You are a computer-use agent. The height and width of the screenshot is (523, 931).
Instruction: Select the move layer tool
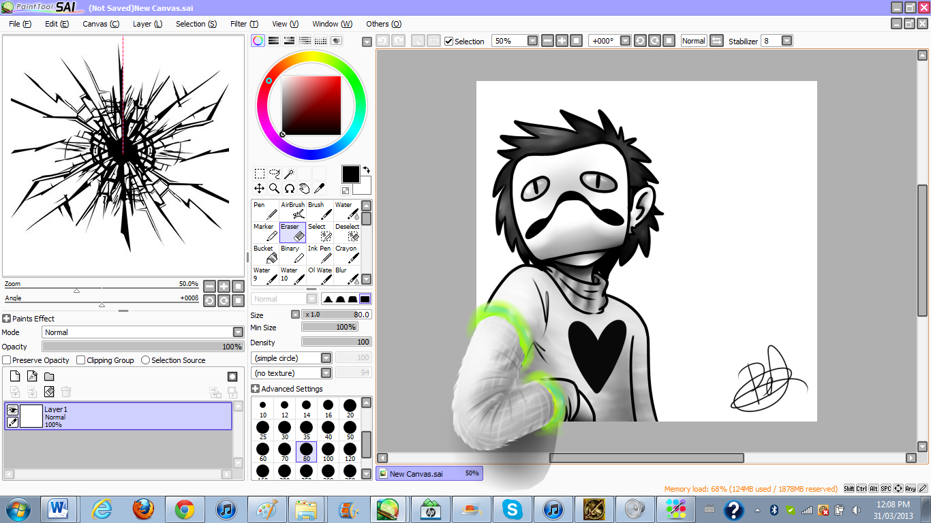point(260,189)
